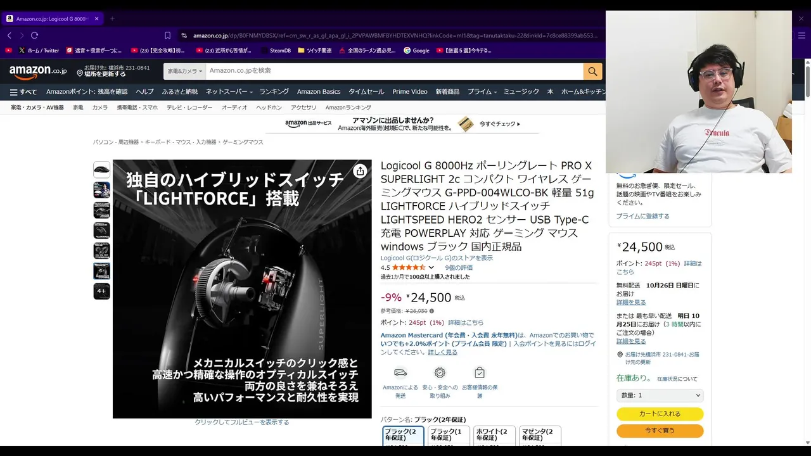Open the ツイッチ関連 bookmarks folder
This screenshot has height=456, width=811.
coord(314,50)
